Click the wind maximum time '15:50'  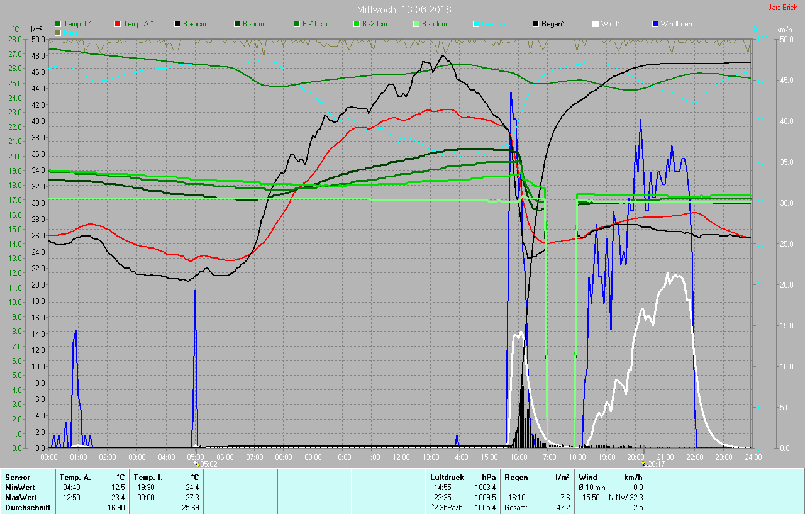click(592, 498)
